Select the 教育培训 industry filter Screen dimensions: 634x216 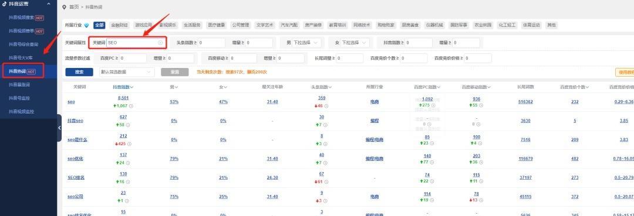point(337,25)
